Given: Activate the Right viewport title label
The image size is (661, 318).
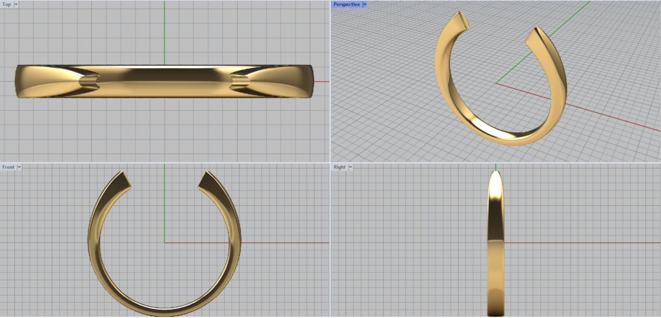Looking at the screenshot, I should coord(340,167).
